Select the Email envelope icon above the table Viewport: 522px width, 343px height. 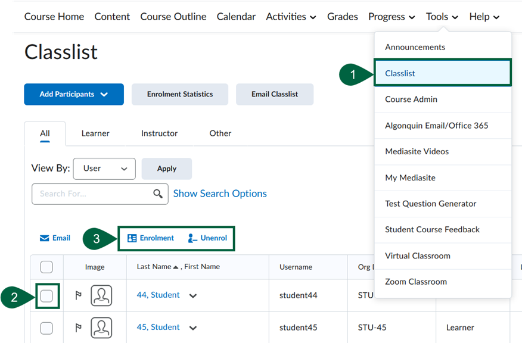46,238
